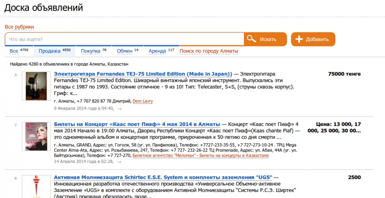Select the Покупка tab
This screenshot has width=385, height=198.
pos(90,51)
